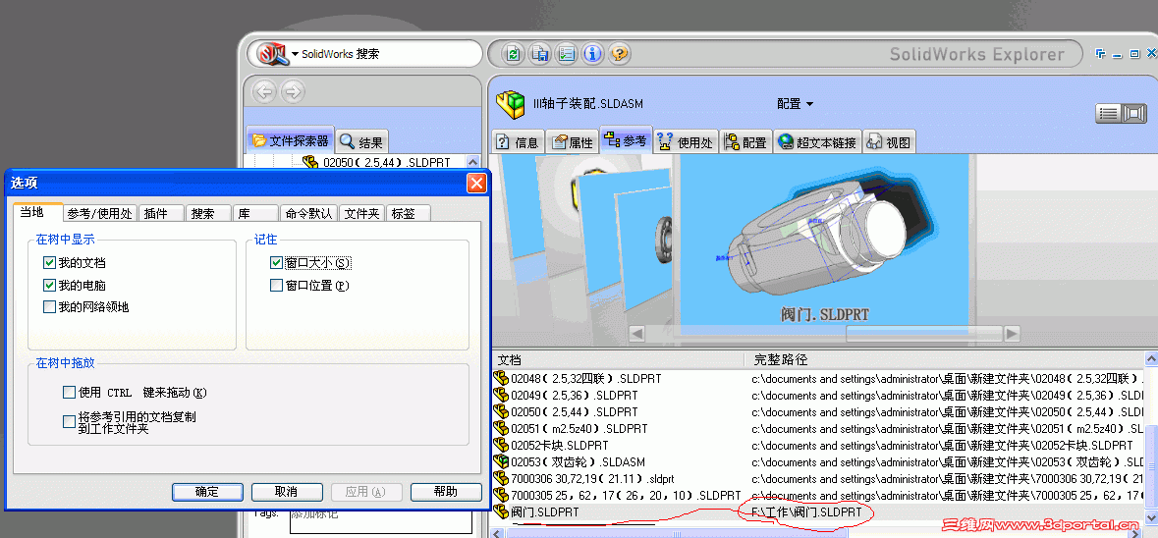Check 将参考引用的文档复制到工作文件夹
Viewport: 1158px width, 538px height.
69,422
